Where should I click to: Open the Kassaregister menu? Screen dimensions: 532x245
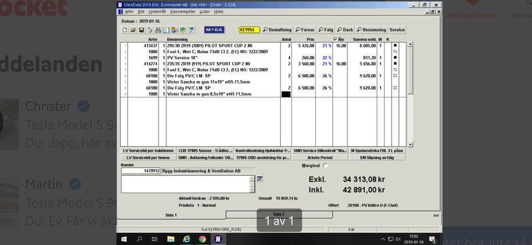(x=182, y=12)
